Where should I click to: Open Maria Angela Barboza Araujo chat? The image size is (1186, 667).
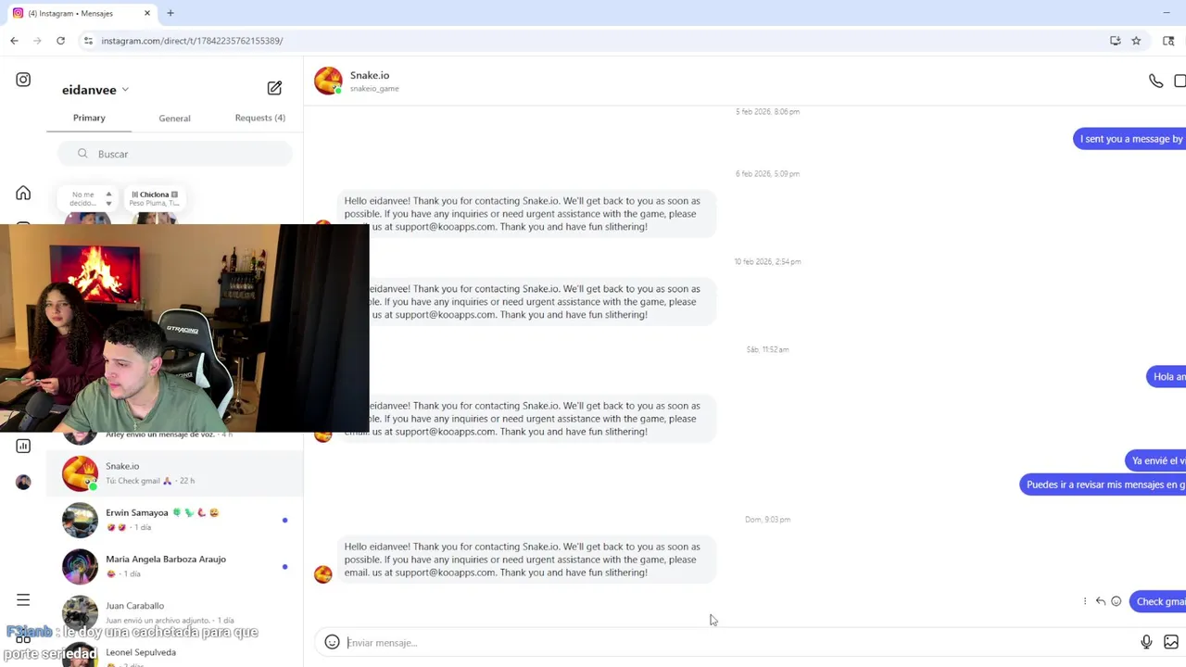pyautogui.click(x=175, y=566)
